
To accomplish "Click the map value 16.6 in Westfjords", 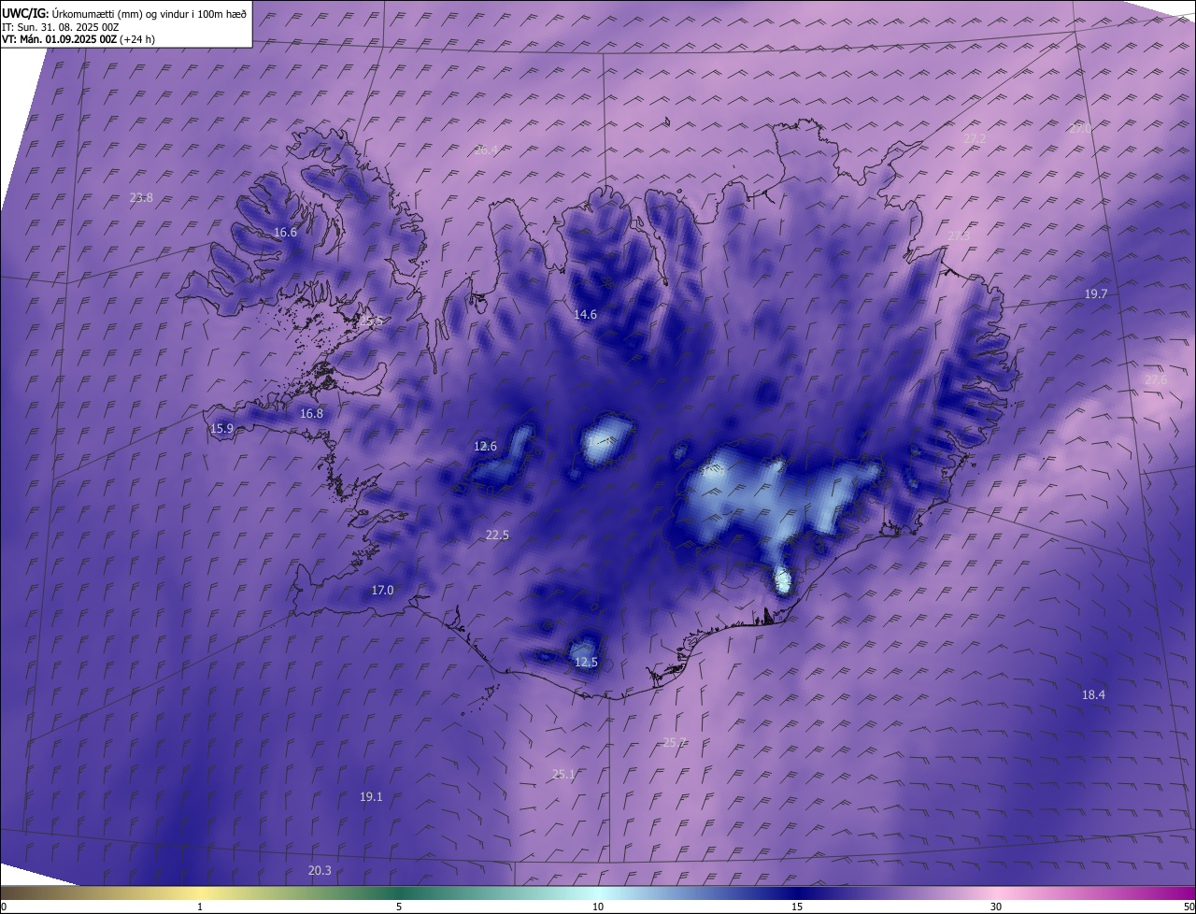I will coord(285,233).
